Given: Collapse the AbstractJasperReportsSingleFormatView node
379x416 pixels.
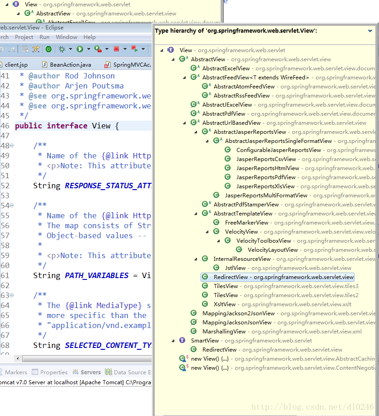Looking at the screenshot, I should click(x=207, y=141).
